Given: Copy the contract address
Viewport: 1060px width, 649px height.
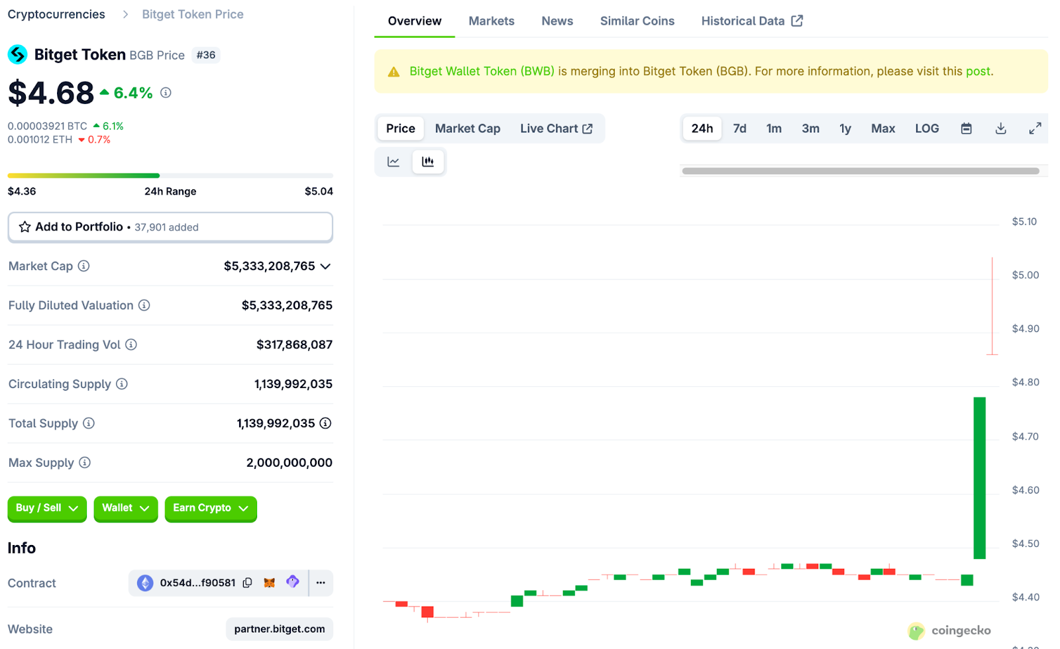Looking at the screenshot, I should pos(247,583).
